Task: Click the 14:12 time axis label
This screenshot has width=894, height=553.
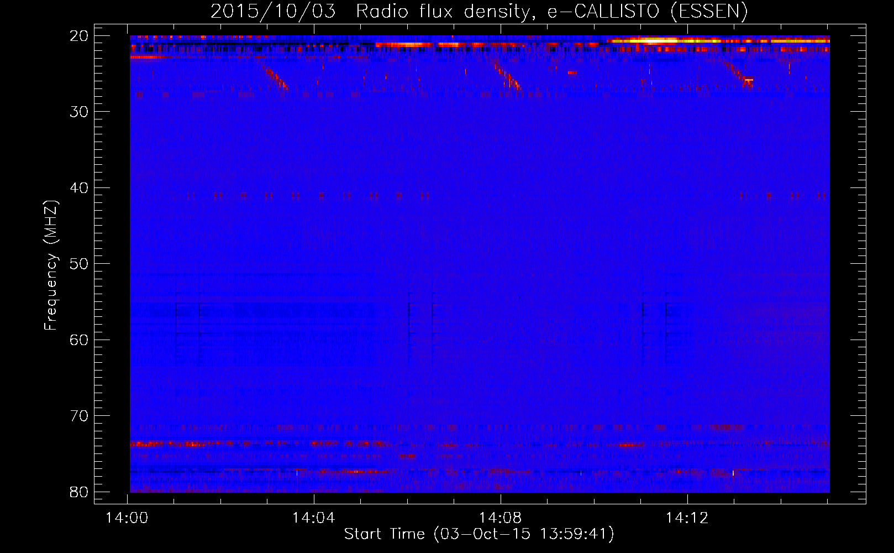Action: click(687, 518)
